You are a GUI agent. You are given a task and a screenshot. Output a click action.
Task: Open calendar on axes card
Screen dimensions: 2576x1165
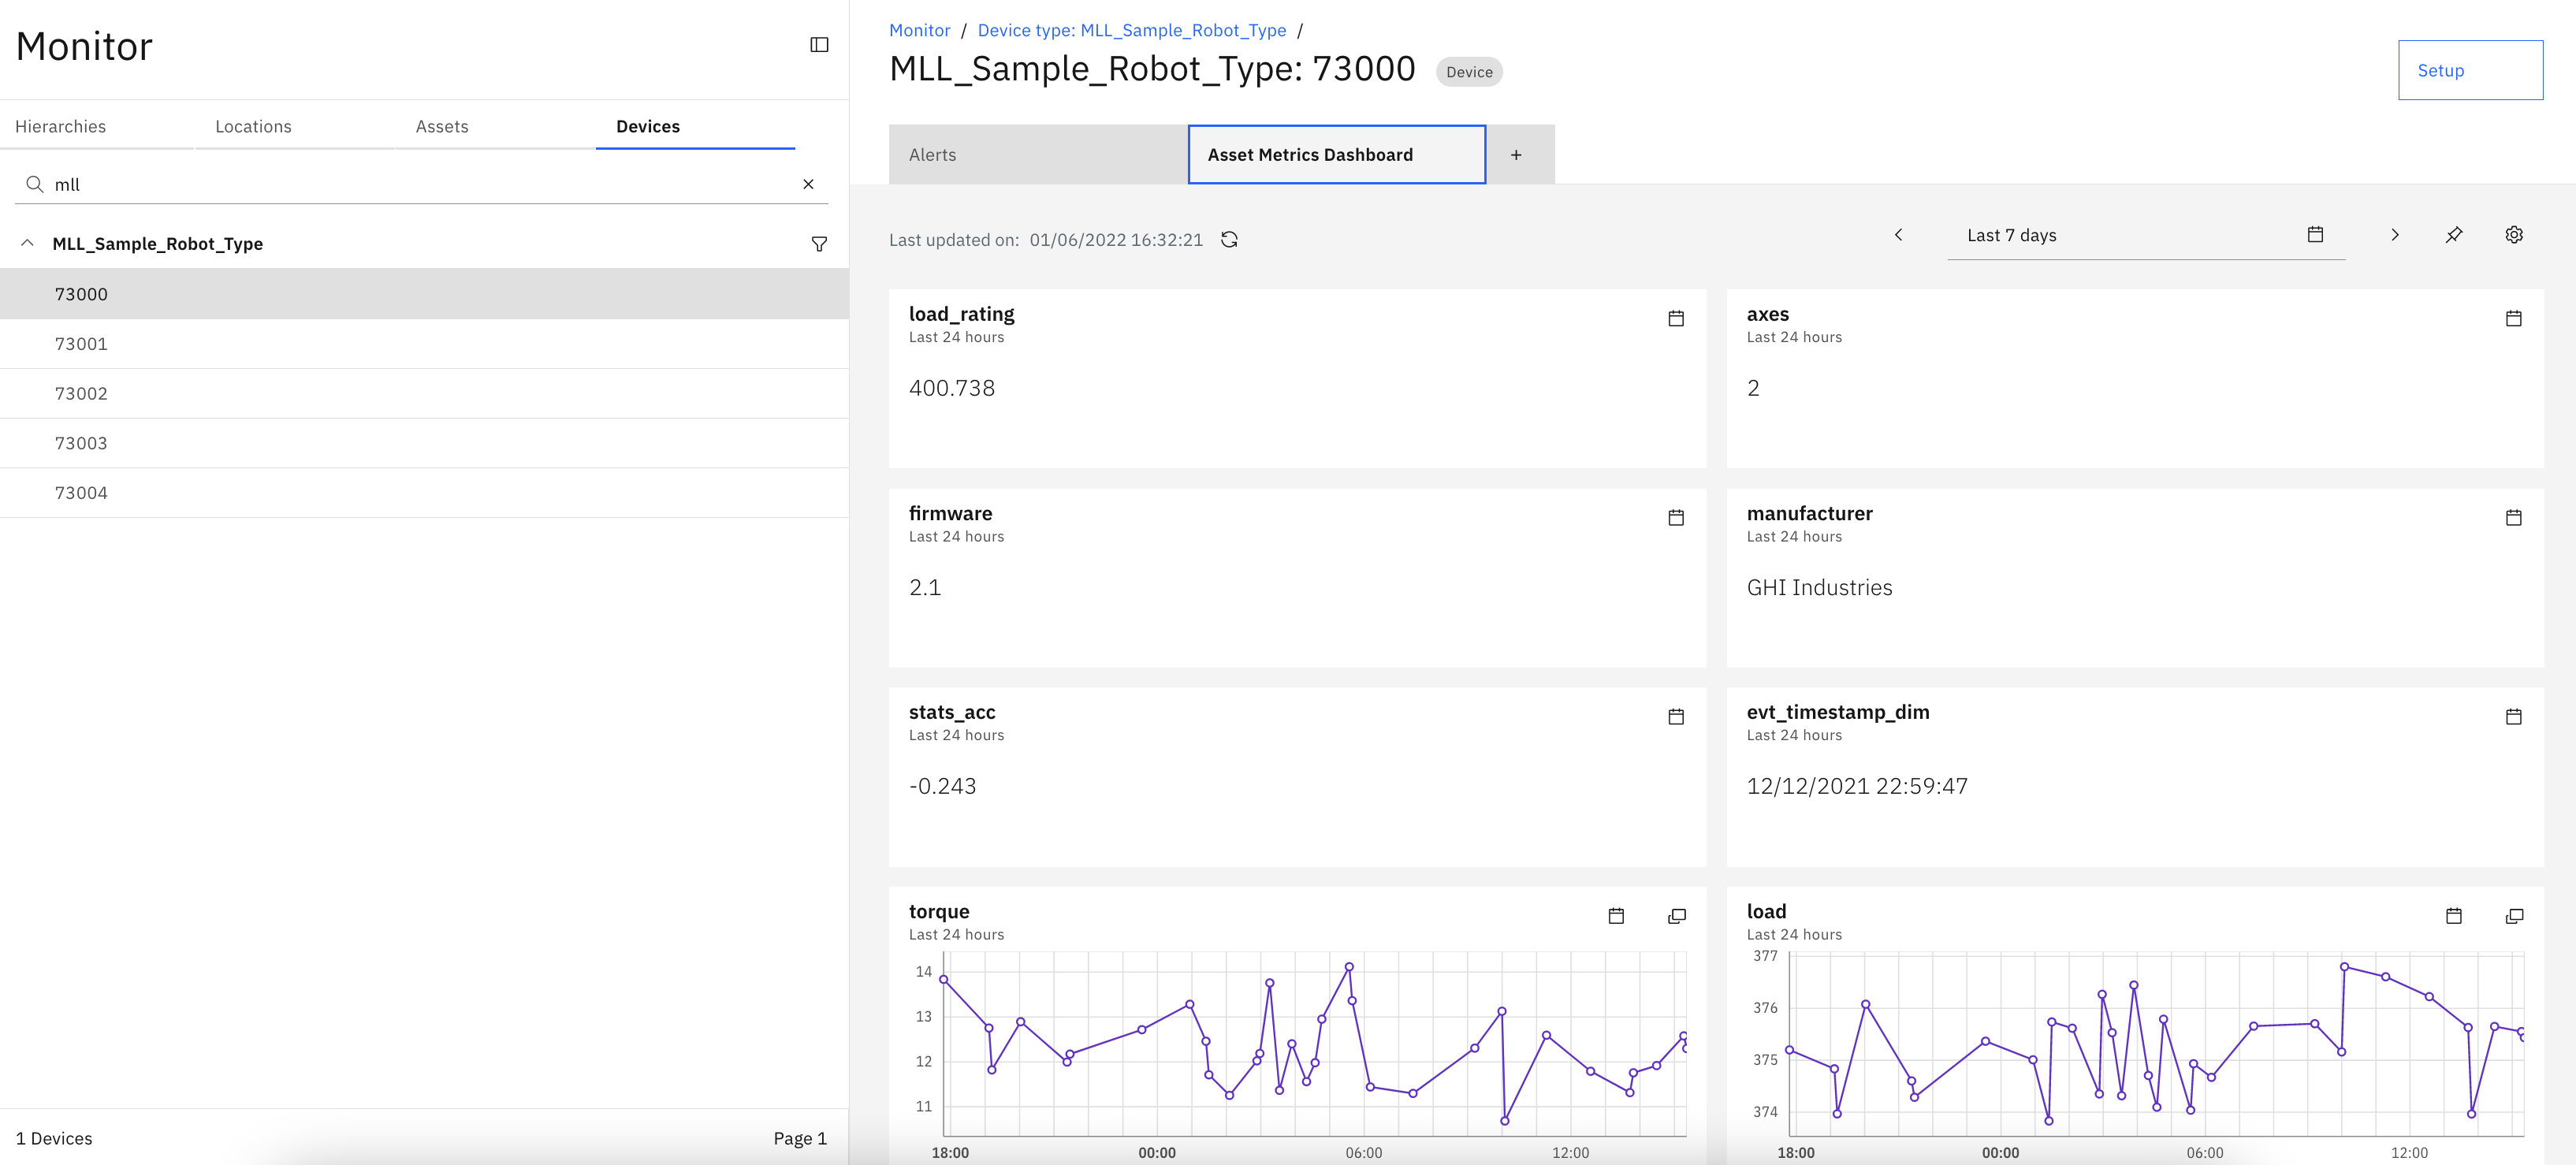pos(2513,319)
